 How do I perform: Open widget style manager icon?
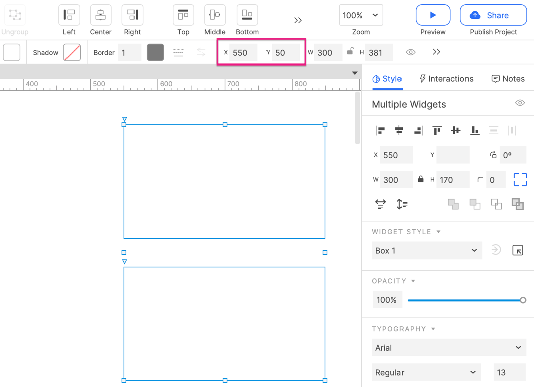pyautogui.click(x=517, y=251)
